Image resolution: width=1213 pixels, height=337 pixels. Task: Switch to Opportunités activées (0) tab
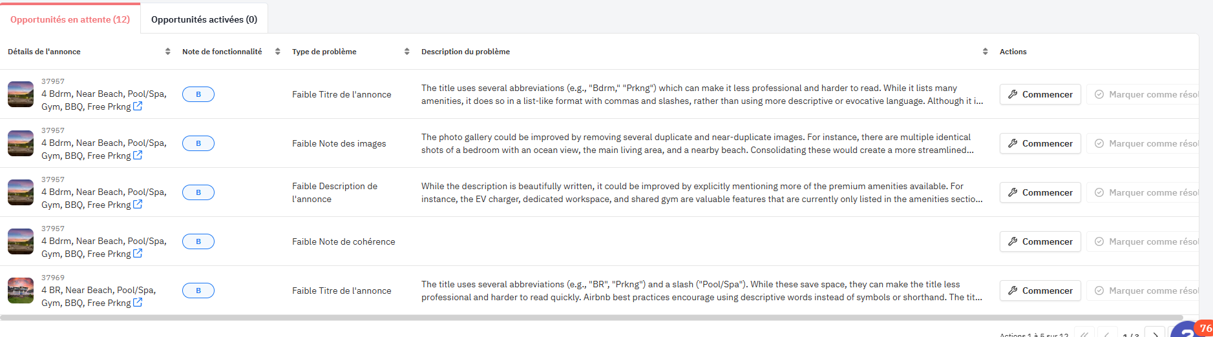[204, 19]
